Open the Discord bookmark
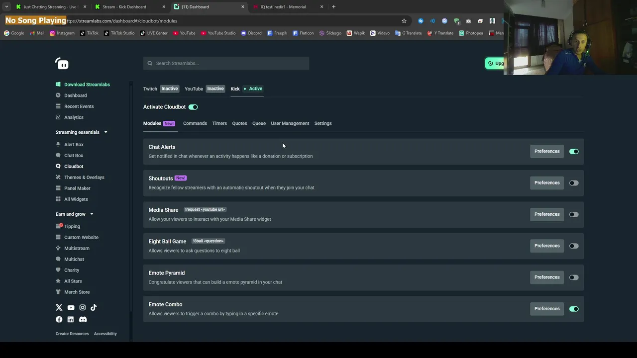The width and height of the screenshot is (637, 358). tap(251, 33)
